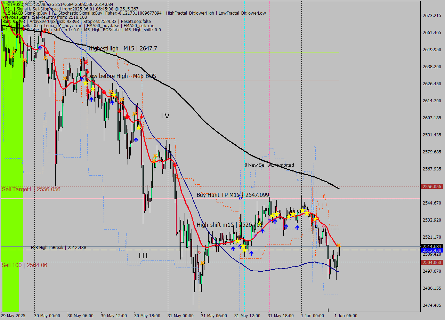The image size is (445, 320).
Task: Click the "0 New Sell wave started" text
Action: [x=269, y=165]
